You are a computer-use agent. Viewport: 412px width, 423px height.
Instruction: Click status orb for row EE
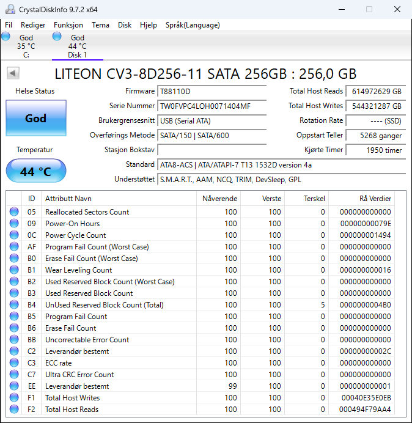coord(14,386)
